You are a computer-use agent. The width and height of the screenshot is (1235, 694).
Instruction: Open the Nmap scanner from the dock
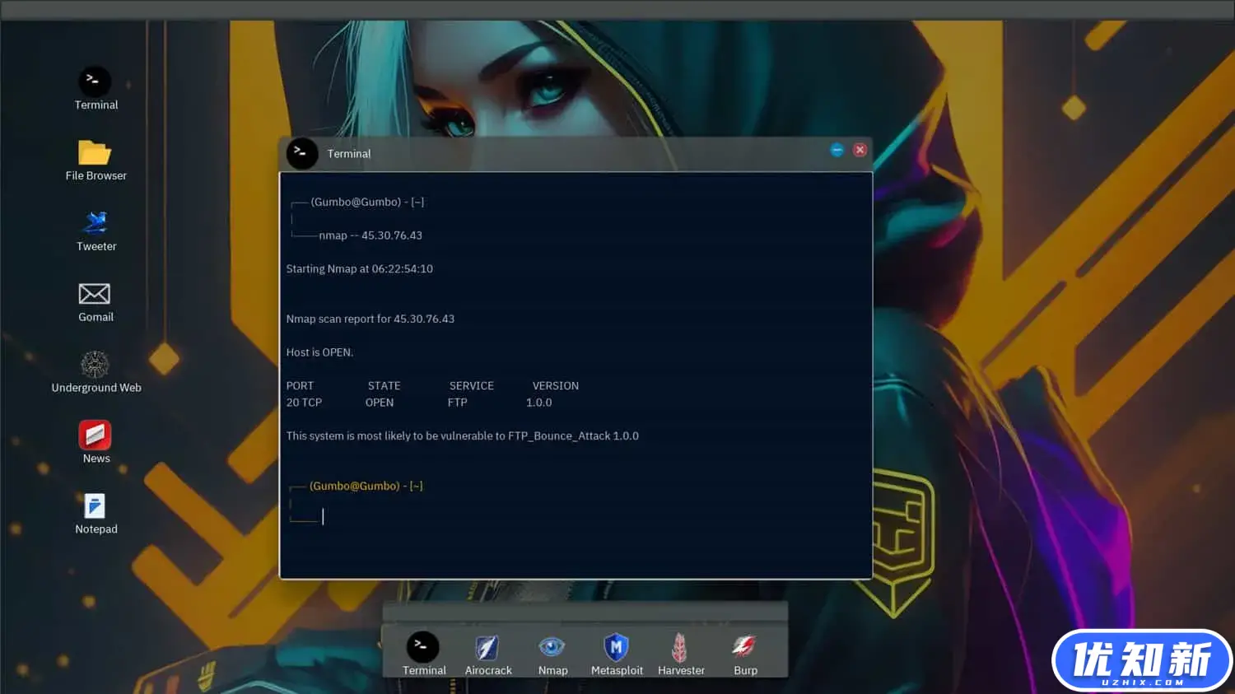552,648
